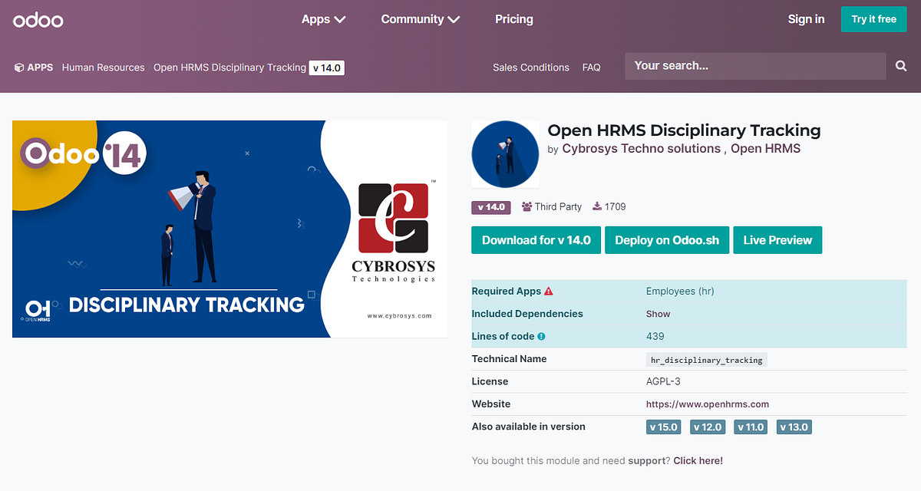Screen dimensions: 921x491
Task: Expand Show under Included Dependencies
Action: click(656, 314)
